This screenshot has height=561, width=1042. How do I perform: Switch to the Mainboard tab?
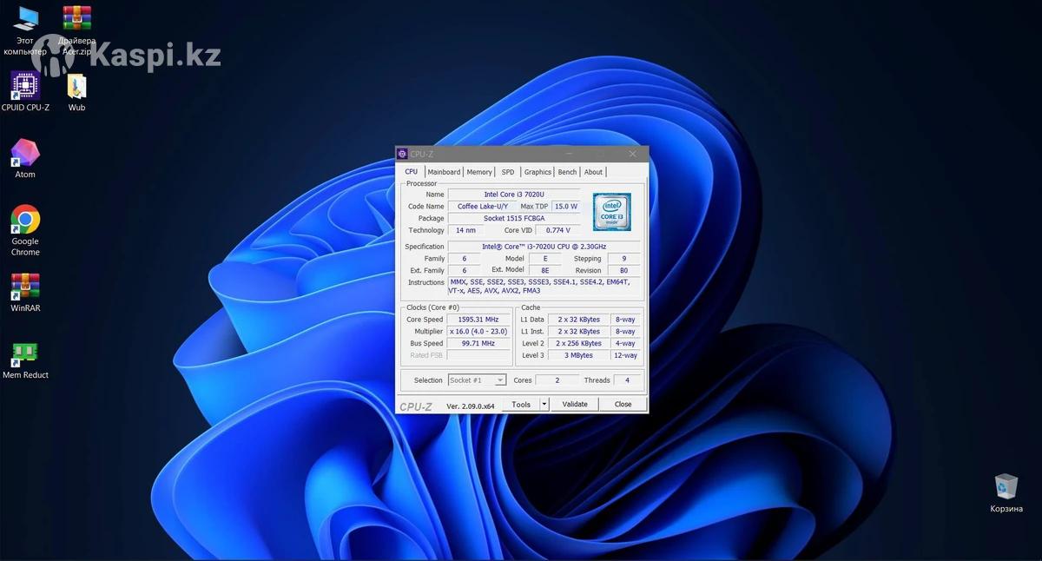pyautogui.click(x=444, y=172)
